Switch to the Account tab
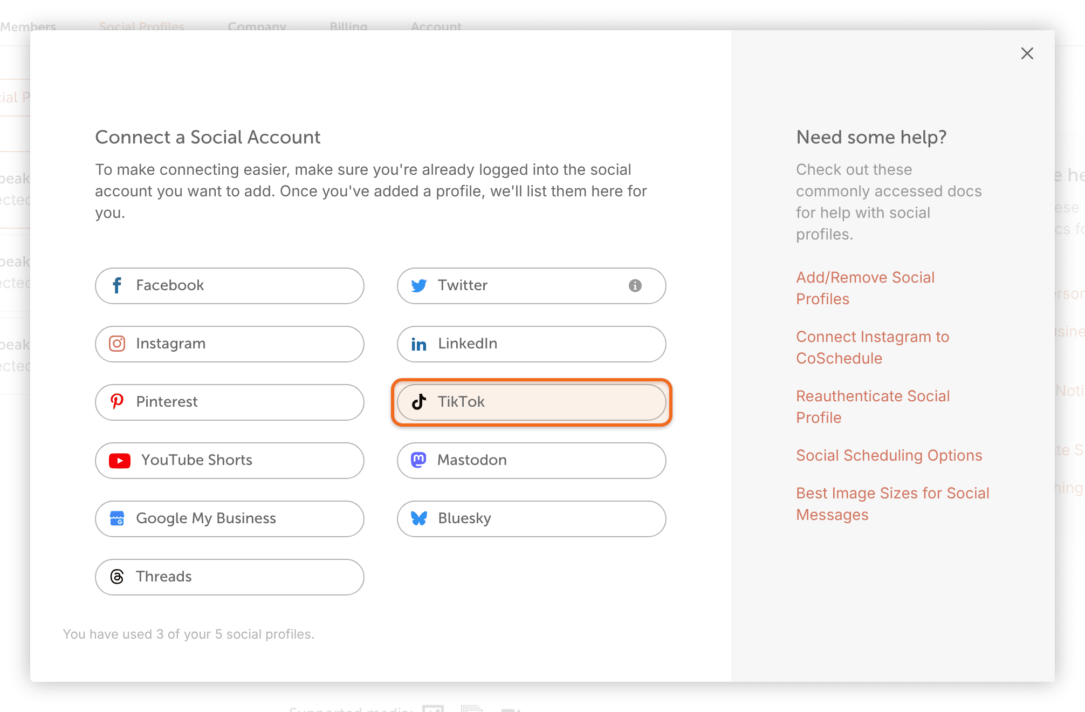1085x712 pixels. 436,26
